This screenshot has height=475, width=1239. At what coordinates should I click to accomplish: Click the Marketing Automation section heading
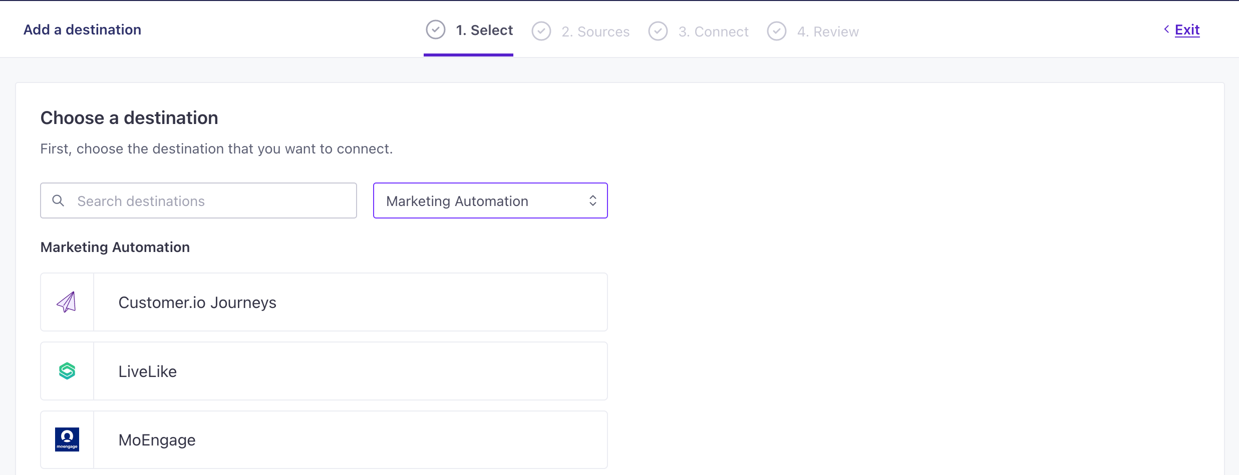115,247
